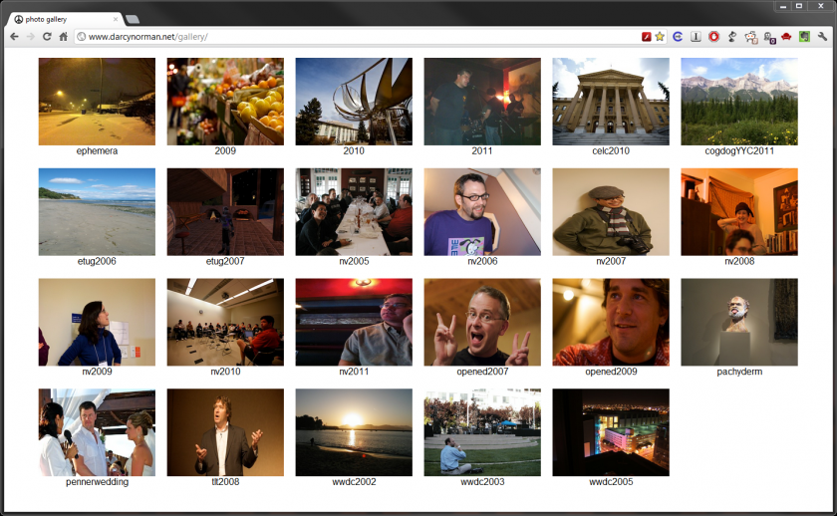Image resolution: width=837 pixels, height=516 pixels.
Task: Open the Evernote extension icon
Action: 803,37
